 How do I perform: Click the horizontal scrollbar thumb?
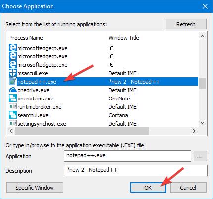(x=82, y=131)
